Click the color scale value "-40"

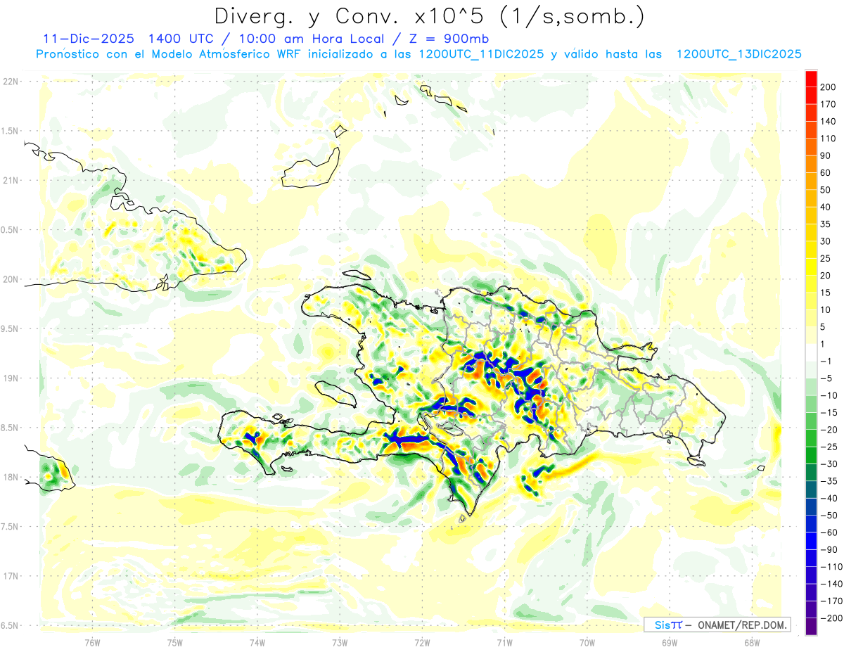(829, 498)
